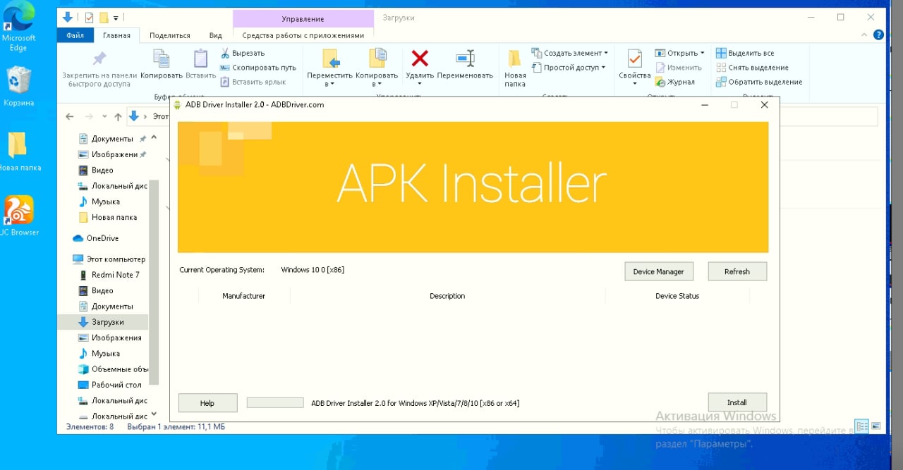The width and height of the screenshot is (903, 470).
Task: Click the Back navigation arrow in Explorer
Action: pos(69,116)
